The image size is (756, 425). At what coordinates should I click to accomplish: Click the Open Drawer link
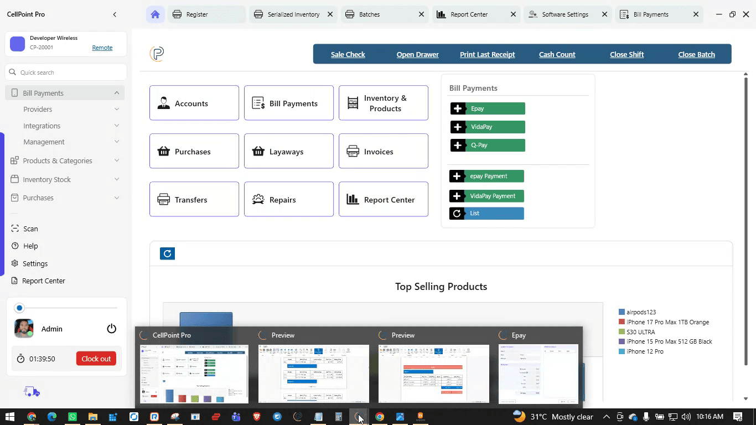(418, 54)
